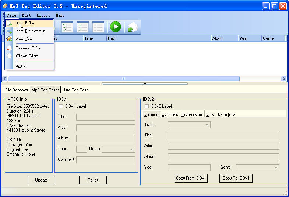Viewport: 289px width, 197px height.
Task: Click the ID3v1 Comment input field
Action: point(106,160)
